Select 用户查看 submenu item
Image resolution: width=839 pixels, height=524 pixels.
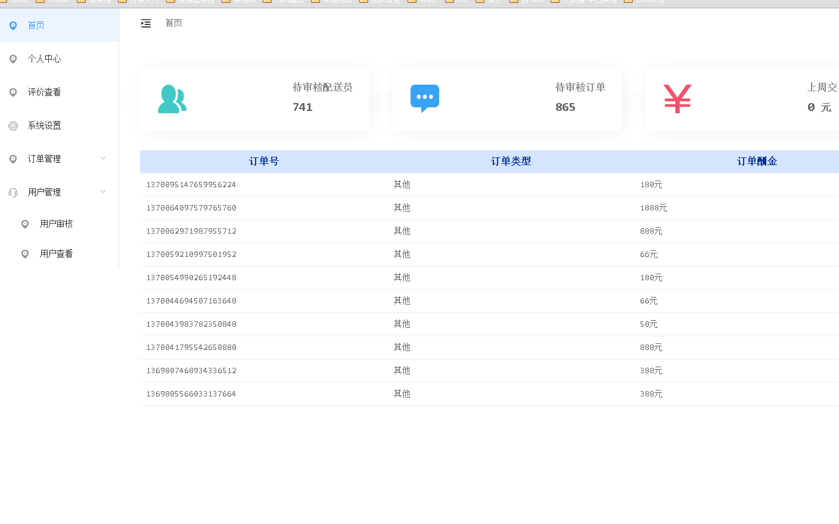[60, 253]
